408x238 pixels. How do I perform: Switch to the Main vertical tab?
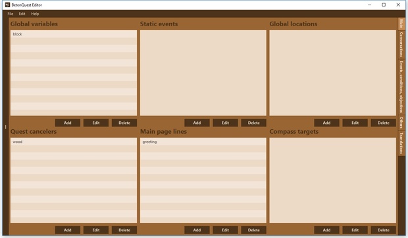point(401,24)
